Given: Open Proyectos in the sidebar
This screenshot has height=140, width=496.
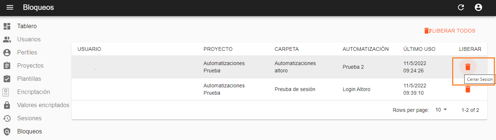Looking at the screenshot, I should [x=30, y=66].
